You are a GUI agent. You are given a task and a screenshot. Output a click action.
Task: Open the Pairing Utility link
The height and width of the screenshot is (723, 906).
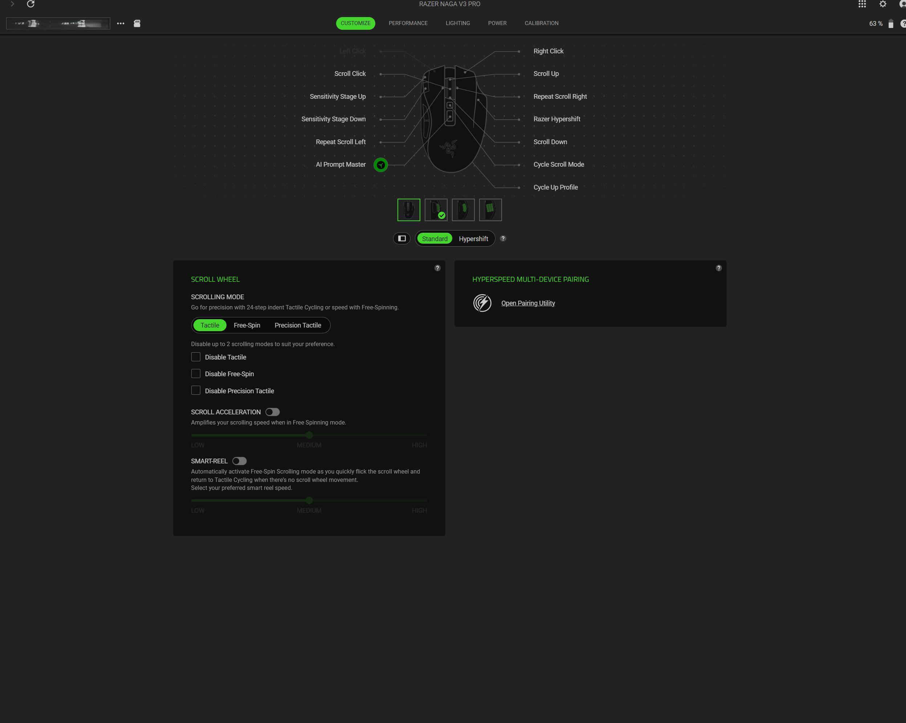[528, 303]
